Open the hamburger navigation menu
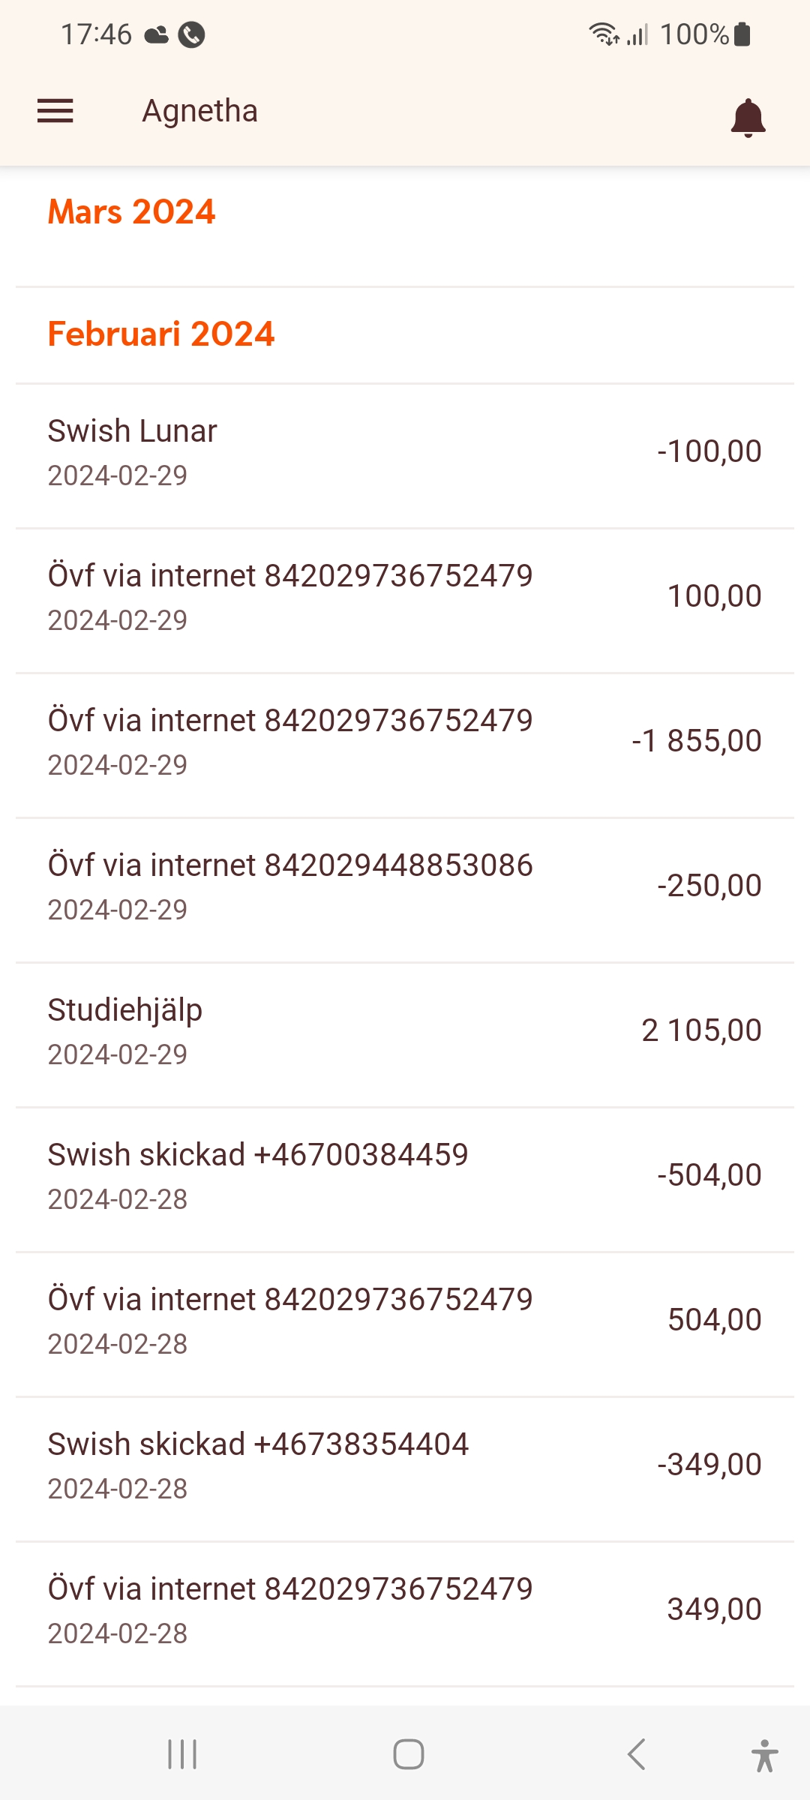Screen dimensions: 810x1800 pyautogui.click(x=55, y=111)
